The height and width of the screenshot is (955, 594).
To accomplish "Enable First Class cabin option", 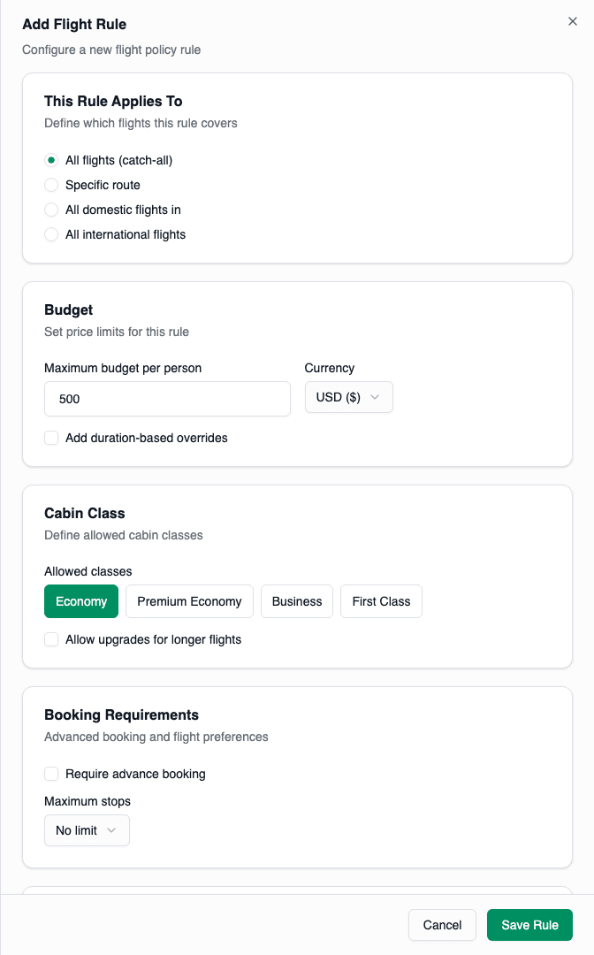I will (x=381, y=601).
